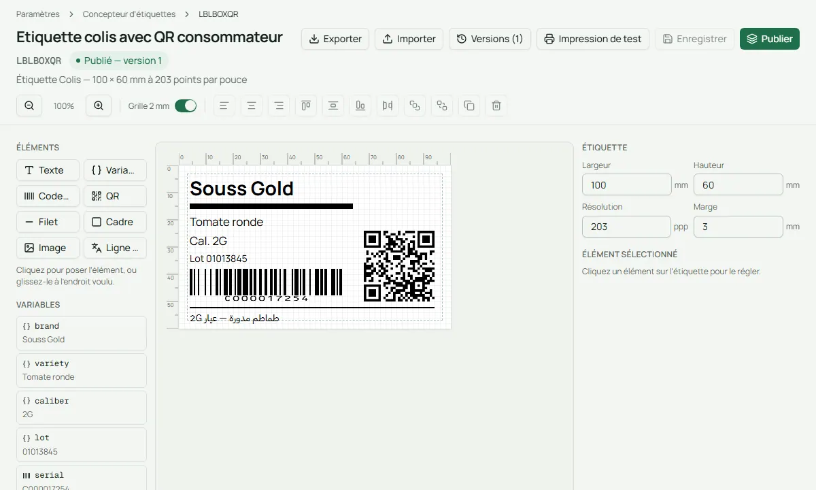Add a Variable element
816x490 pixels.
coord(115,170)
